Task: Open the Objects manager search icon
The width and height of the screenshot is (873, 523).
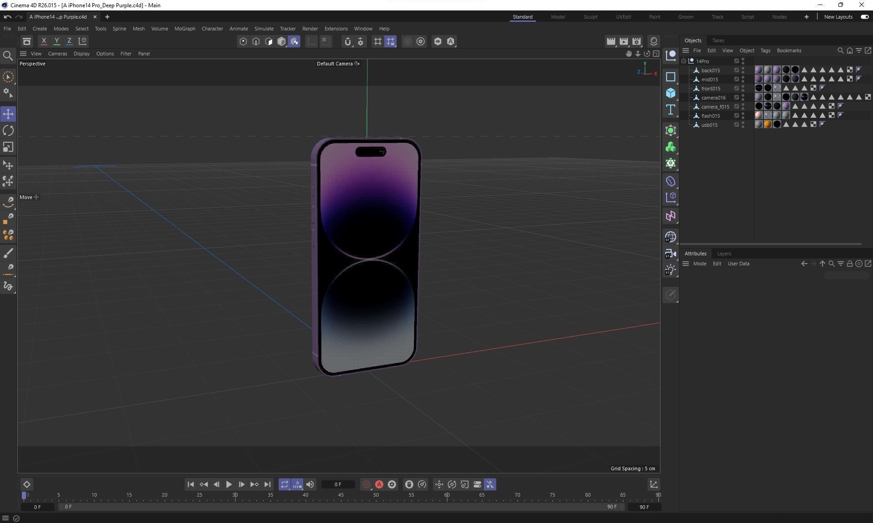Action: pyautogui.click(x=840, y=50)
